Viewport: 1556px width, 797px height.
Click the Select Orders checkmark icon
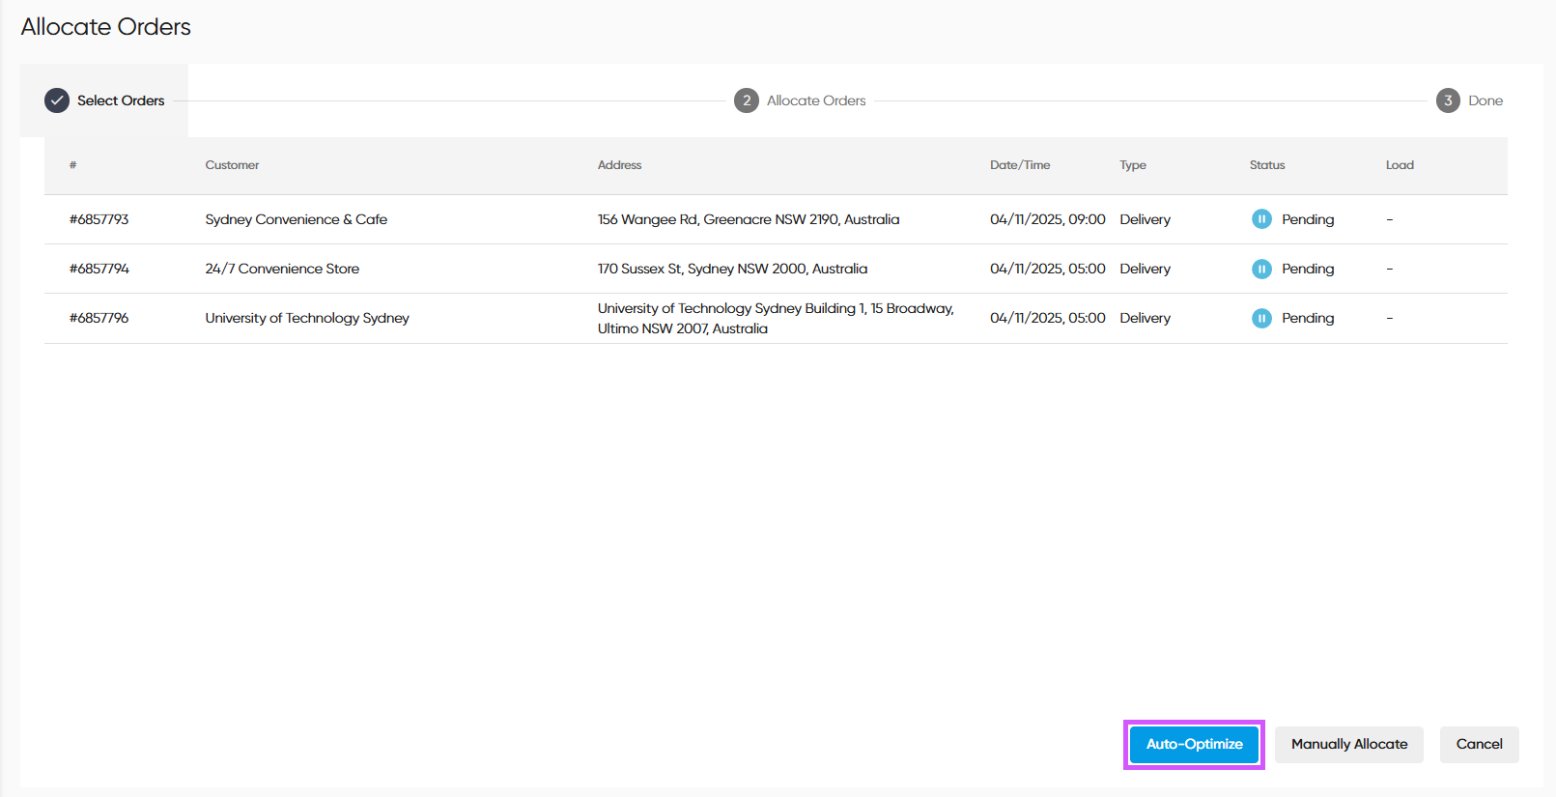click(x=57, y=100)
